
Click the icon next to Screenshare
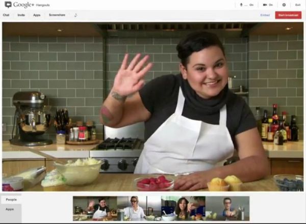(76, 15)
